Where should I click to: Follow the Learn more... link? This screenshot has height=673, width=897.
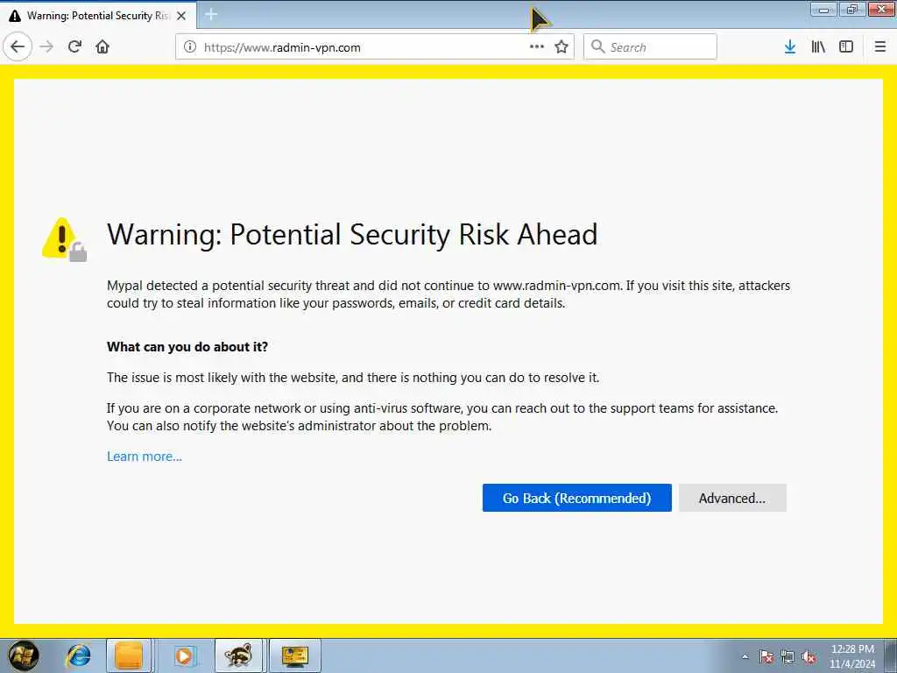point(145,456)
